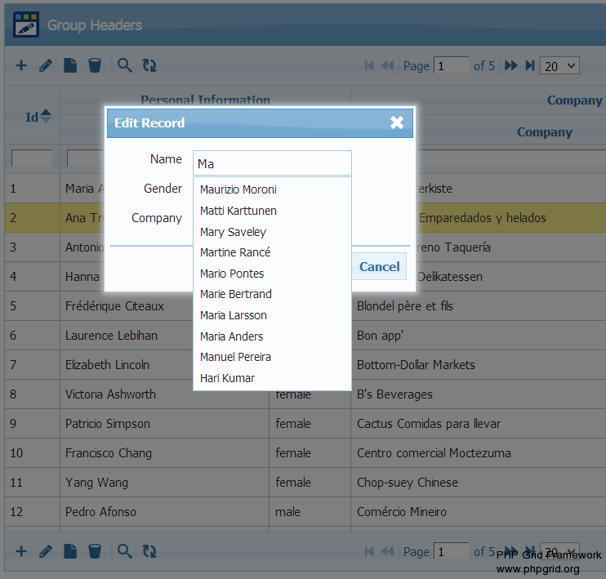Click the top pager page number field

451,66
